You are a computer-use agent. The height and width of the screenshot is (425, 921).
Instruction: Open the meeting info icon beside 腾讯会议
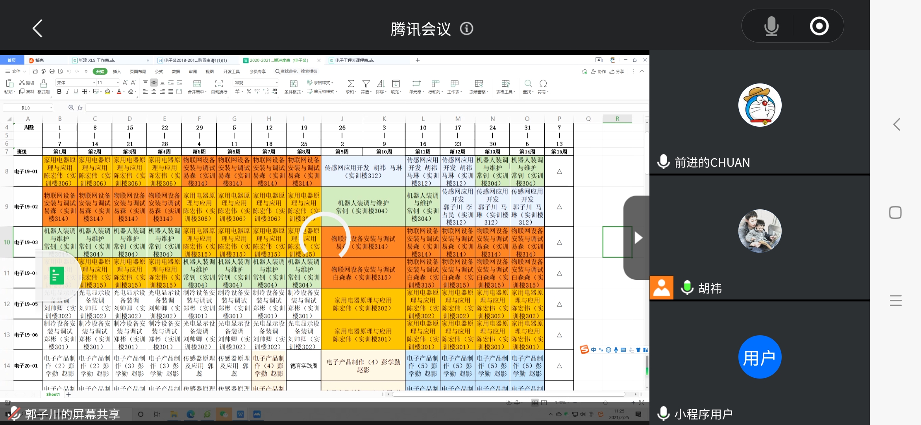466,29
